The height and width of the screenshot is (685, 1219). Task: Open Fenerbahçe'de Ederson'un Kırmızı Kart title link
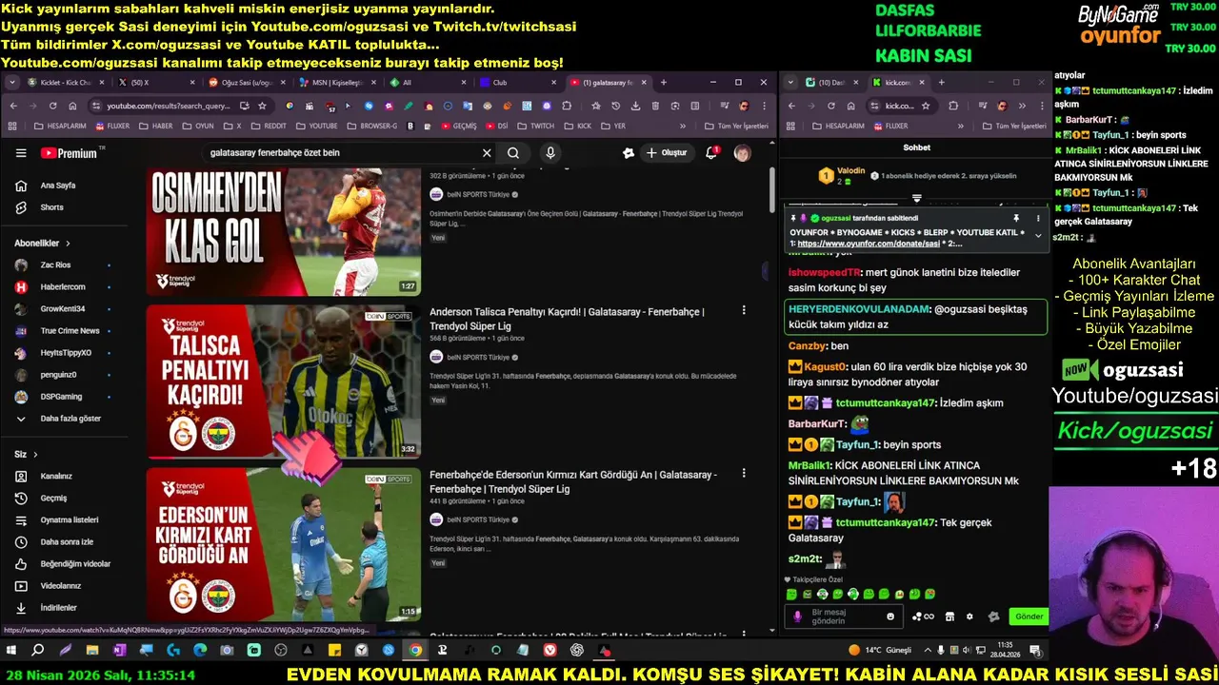[x=573, y=481]
